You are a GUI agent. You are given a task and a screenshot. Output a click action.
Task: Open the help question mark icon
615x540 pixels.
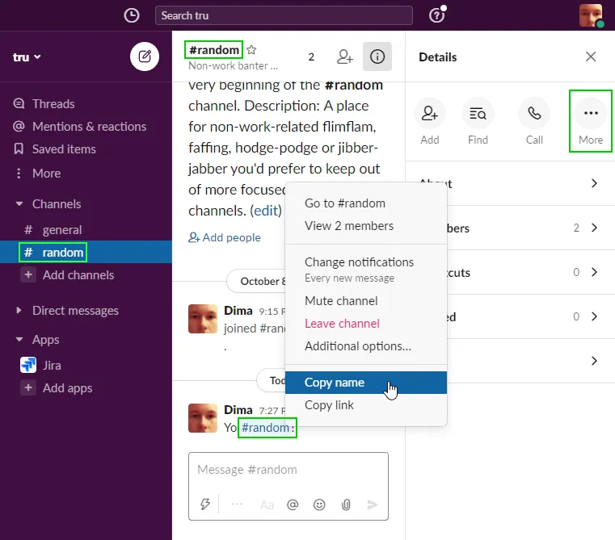[x=437, y=15]
